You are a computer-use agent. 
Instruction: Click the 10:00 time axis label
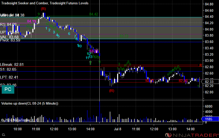click(x=18, y=129)
